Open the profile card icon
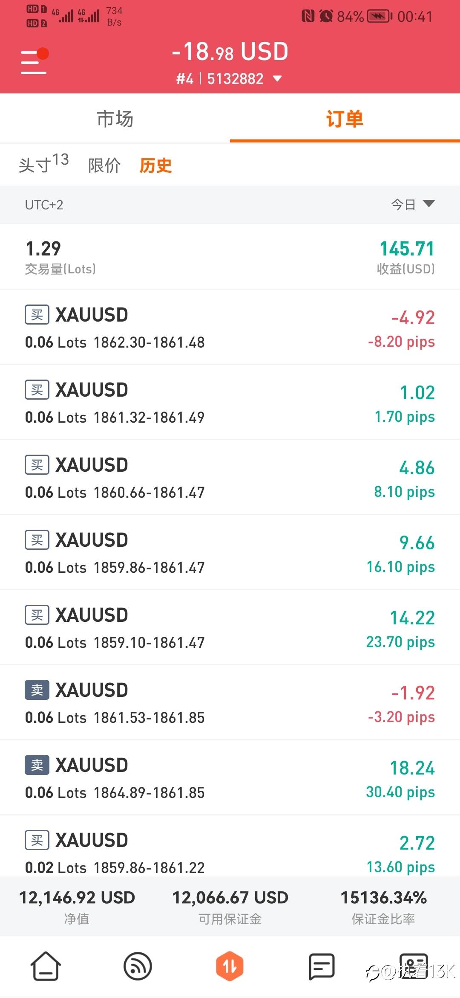 413,966
